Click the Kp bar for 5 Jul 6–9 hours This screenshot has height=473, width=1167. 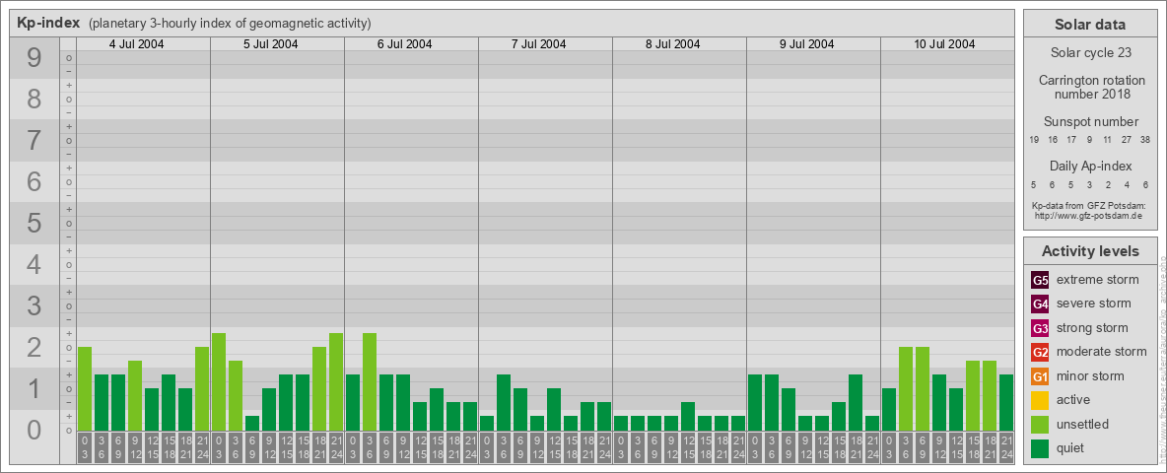point(252,423)
